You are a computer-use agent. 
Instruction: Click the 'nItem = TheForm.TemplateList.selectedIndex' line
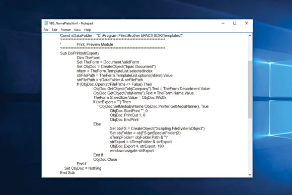click(x=114, y=71)
